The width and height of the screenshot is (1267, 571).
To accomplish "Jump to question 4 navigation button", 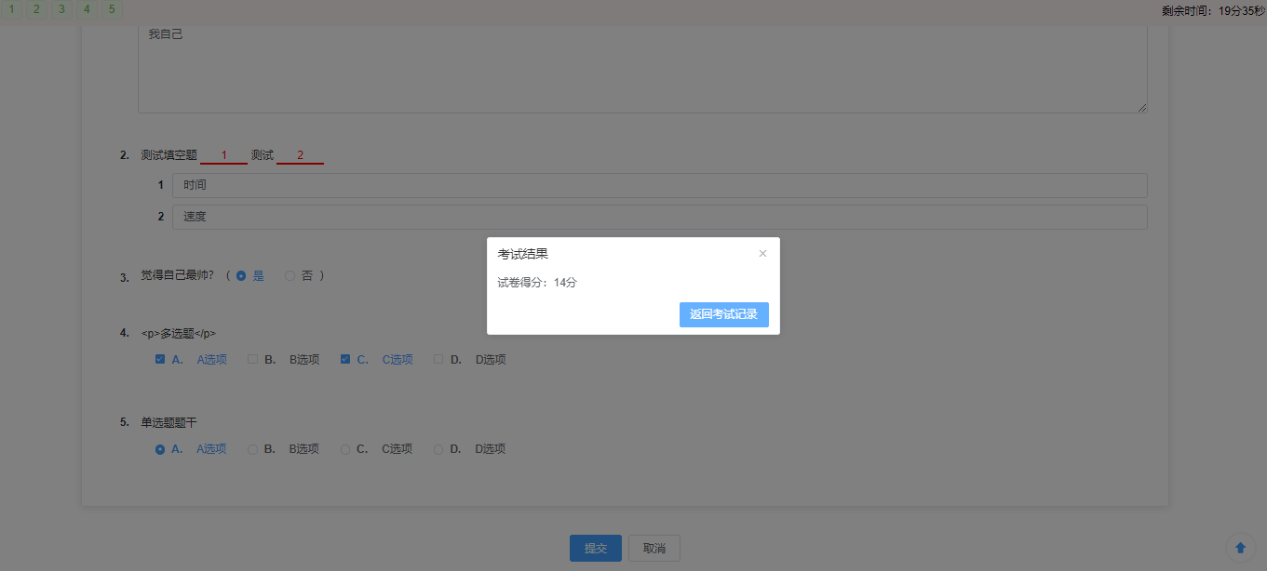I will 87,9.
